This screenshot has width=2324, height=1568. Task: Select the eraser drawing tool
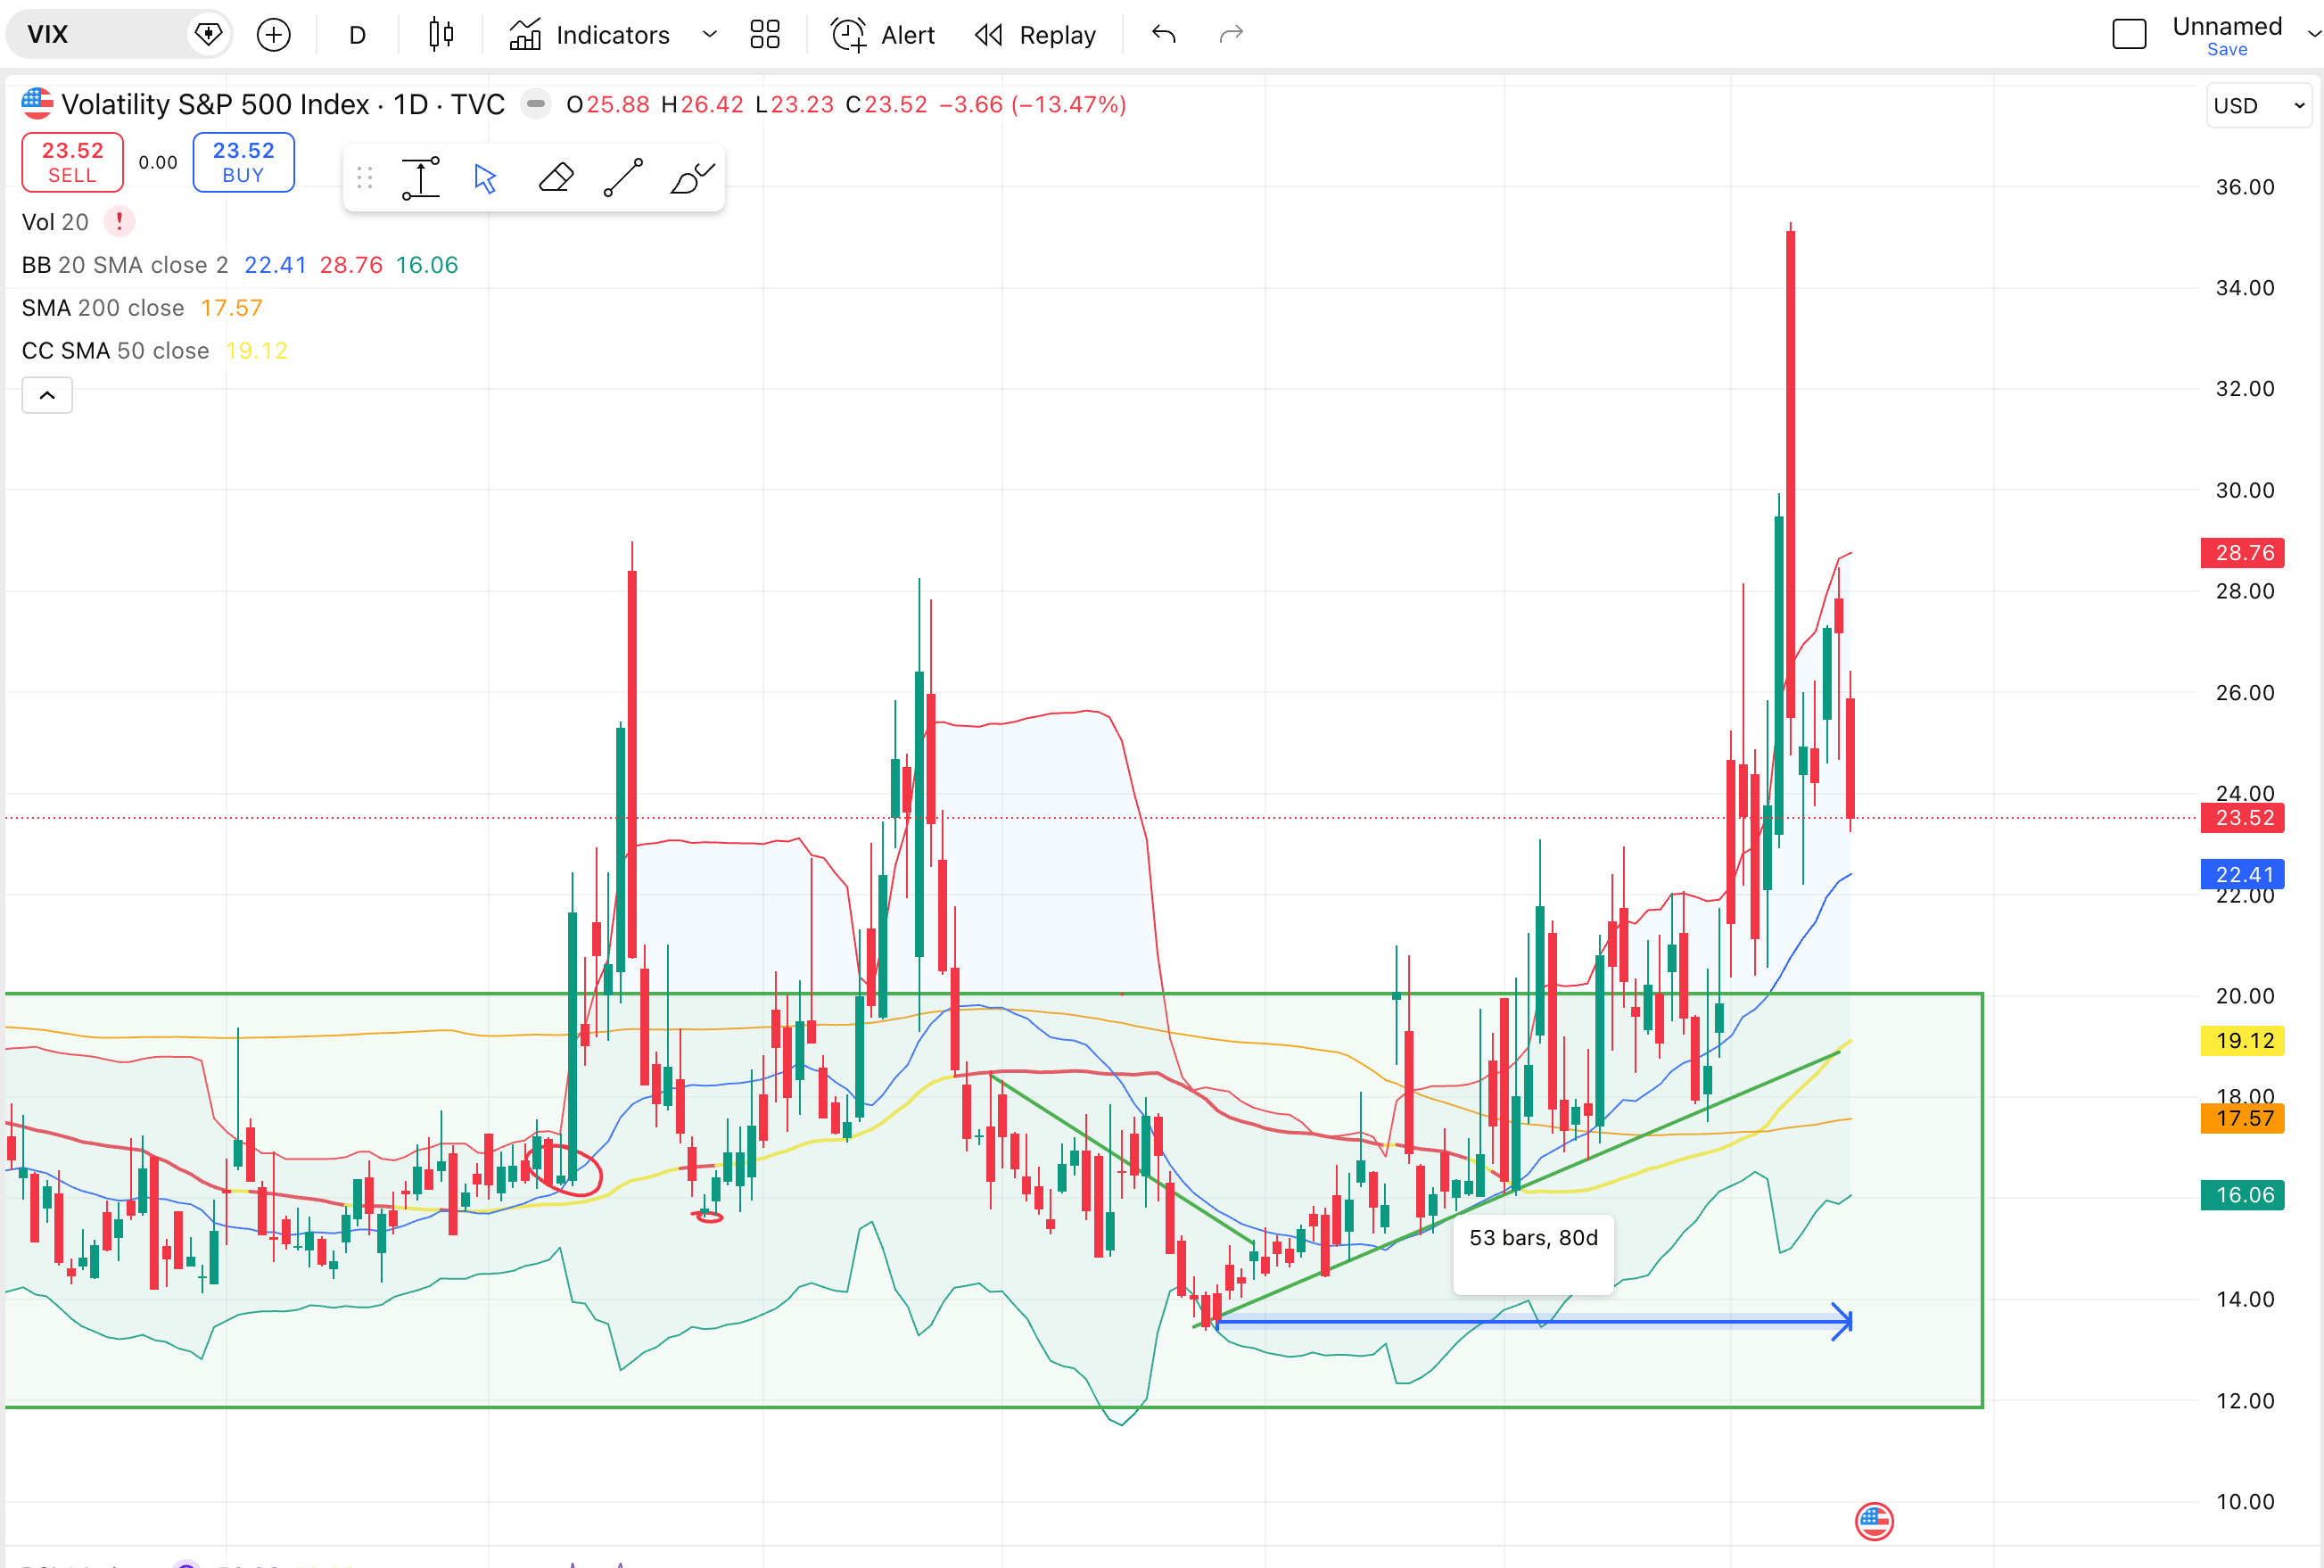click(556, 179)
